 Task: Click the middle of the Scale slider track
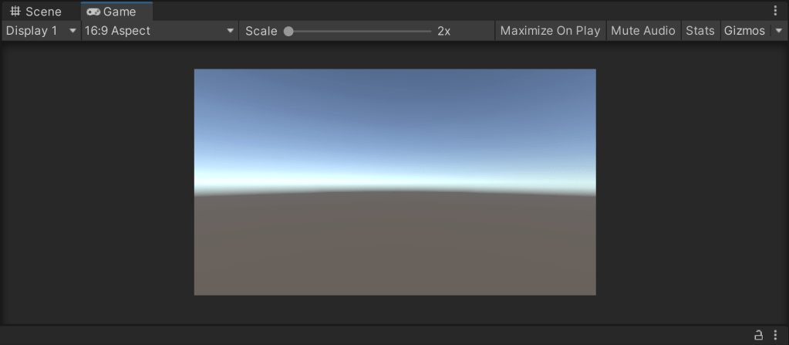click(359, 32)
